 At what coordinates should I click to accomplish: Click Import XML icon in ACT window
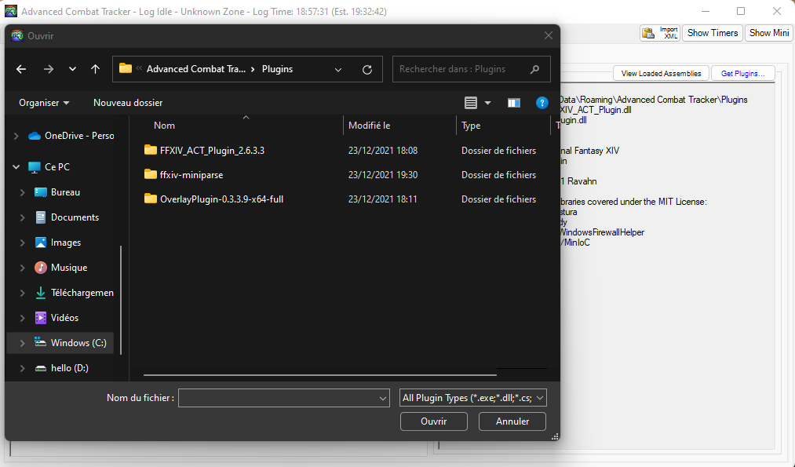pos(660,33)
